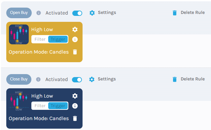Open gear settings on dark blue High Low card
The image size is (211, 130).
point(75,96)
